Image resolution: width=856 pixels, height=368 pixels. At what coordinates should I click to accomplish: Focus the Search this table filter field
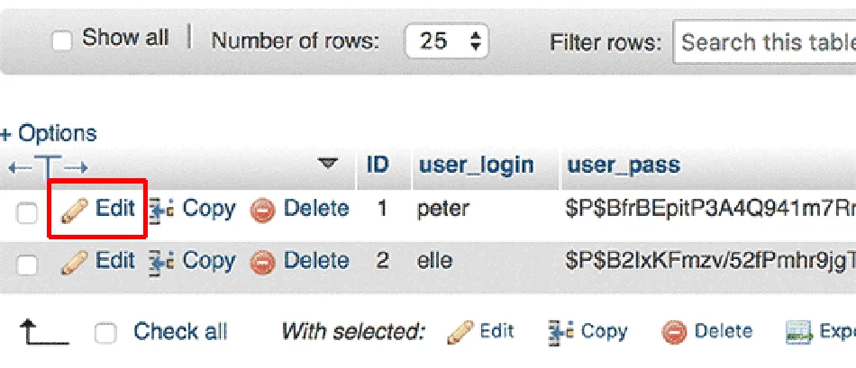(x=766, y=42)
